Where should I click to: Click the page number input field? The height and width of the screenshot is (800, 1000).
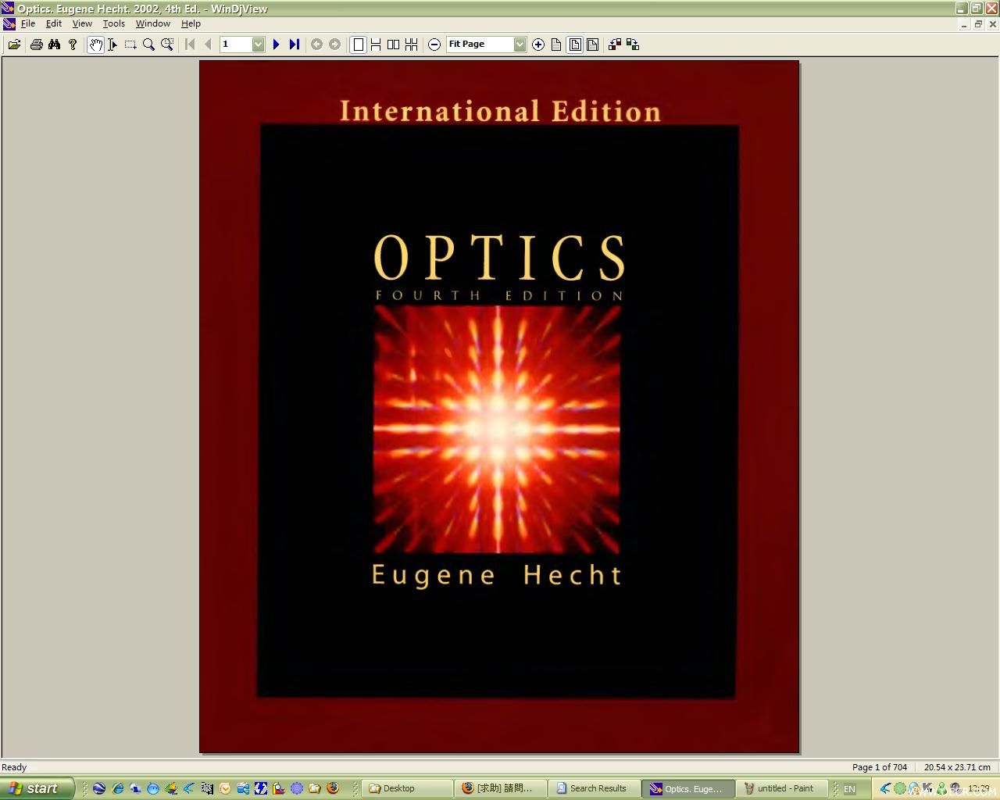coord(235,45)
